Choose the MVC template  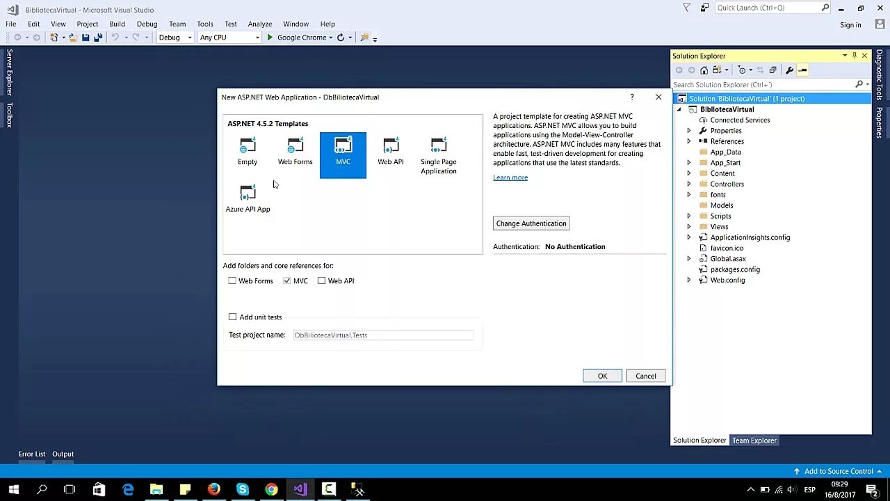pyautogui.click(x=343, y=154)
